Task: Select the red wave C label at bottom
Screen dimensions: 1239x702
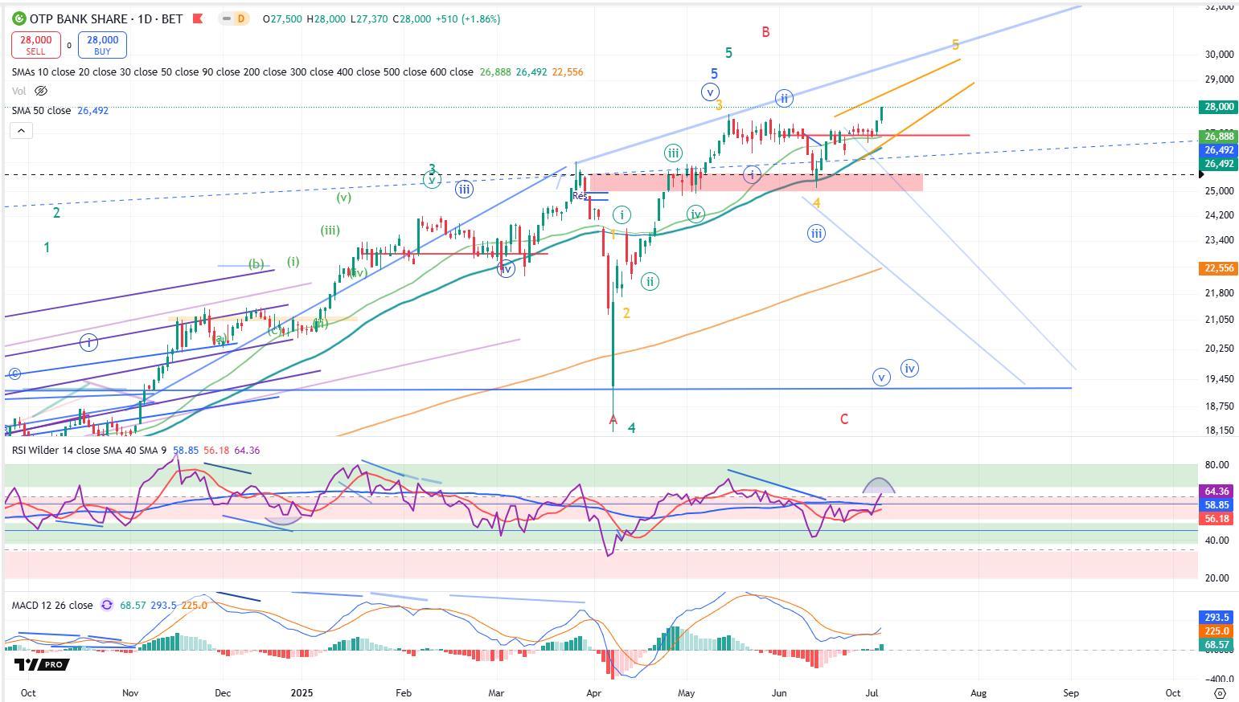Action: 844,419
